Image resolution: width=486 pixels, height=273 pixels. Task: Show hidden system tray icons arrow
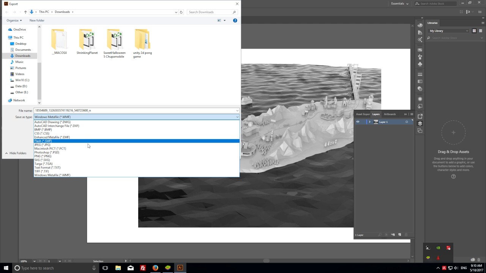click(x=439, y=268)
